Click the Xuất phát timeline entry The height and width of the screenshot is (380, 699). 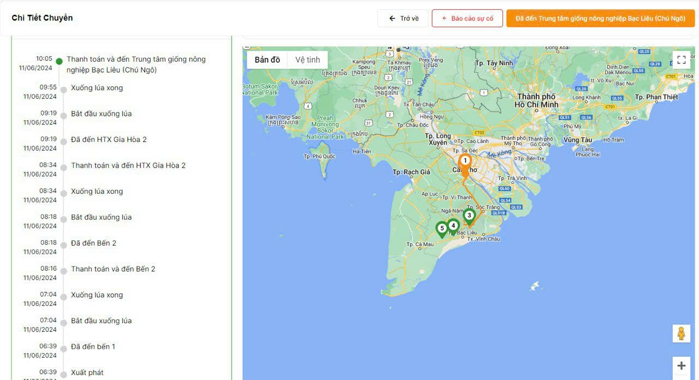click(x=87, y=373)
